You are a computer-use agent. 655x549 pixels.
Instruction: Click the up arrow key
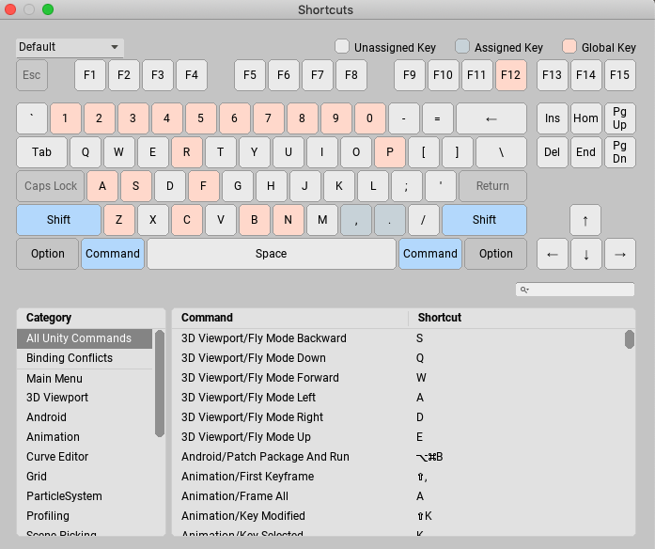(585, 220)
